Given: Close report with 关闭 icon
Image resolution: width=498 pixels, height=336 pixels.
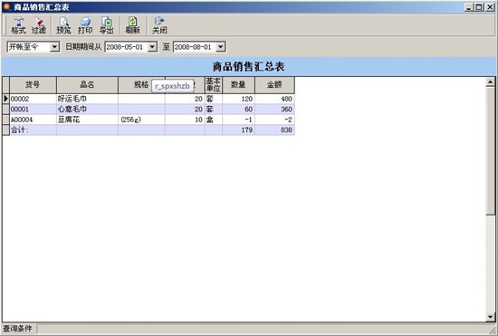Looking at the screenshot, I should pos(159,25).
